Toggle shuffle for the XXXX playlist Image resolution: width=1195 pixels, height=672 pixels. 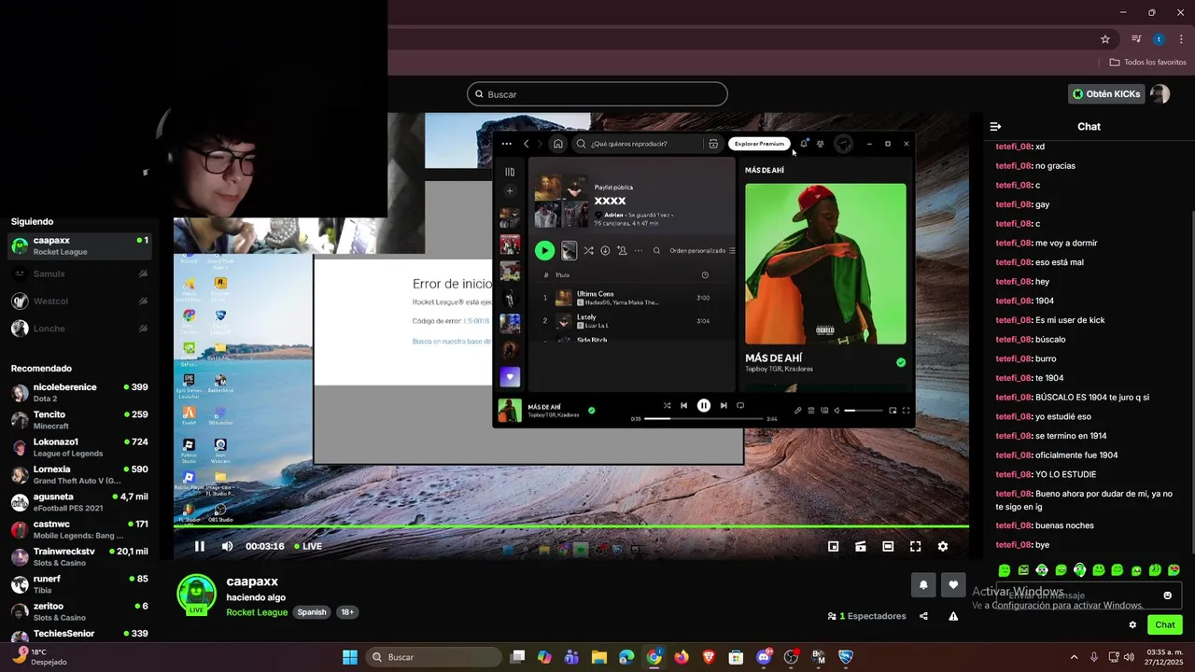pyautogui.click(x=589, y=250)
